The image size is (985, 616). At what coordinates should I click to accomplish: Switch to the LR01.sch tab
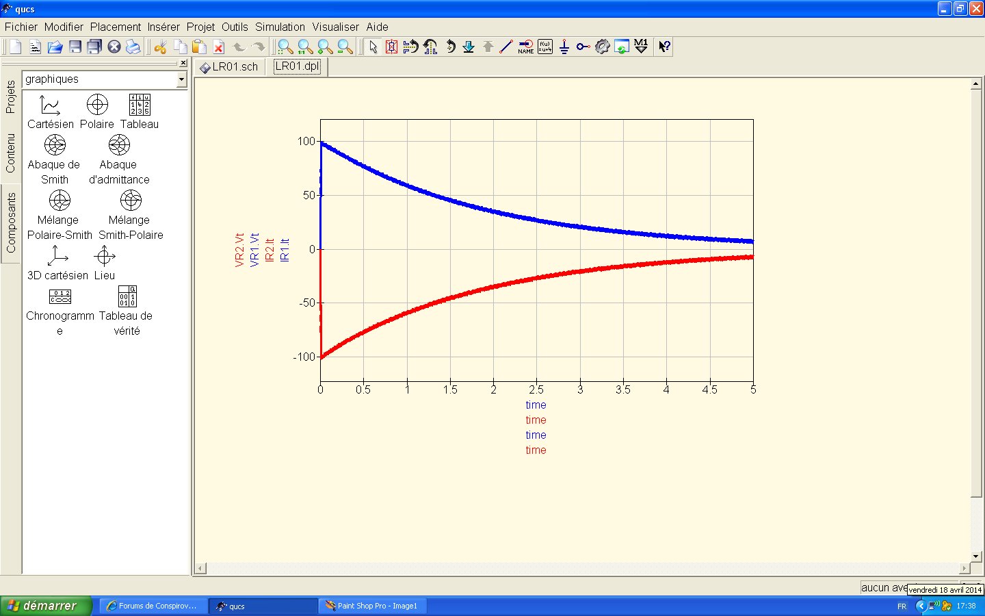click(229, 67)
